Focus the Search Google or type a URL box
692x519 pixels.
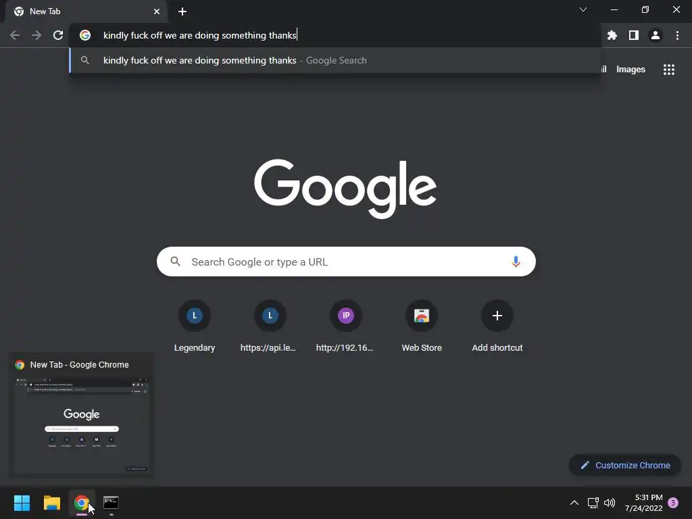(346, 262)
